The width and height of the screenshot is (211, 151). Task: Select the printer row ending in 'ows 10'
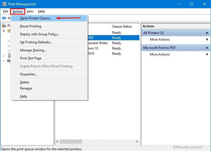pos(114,48)
